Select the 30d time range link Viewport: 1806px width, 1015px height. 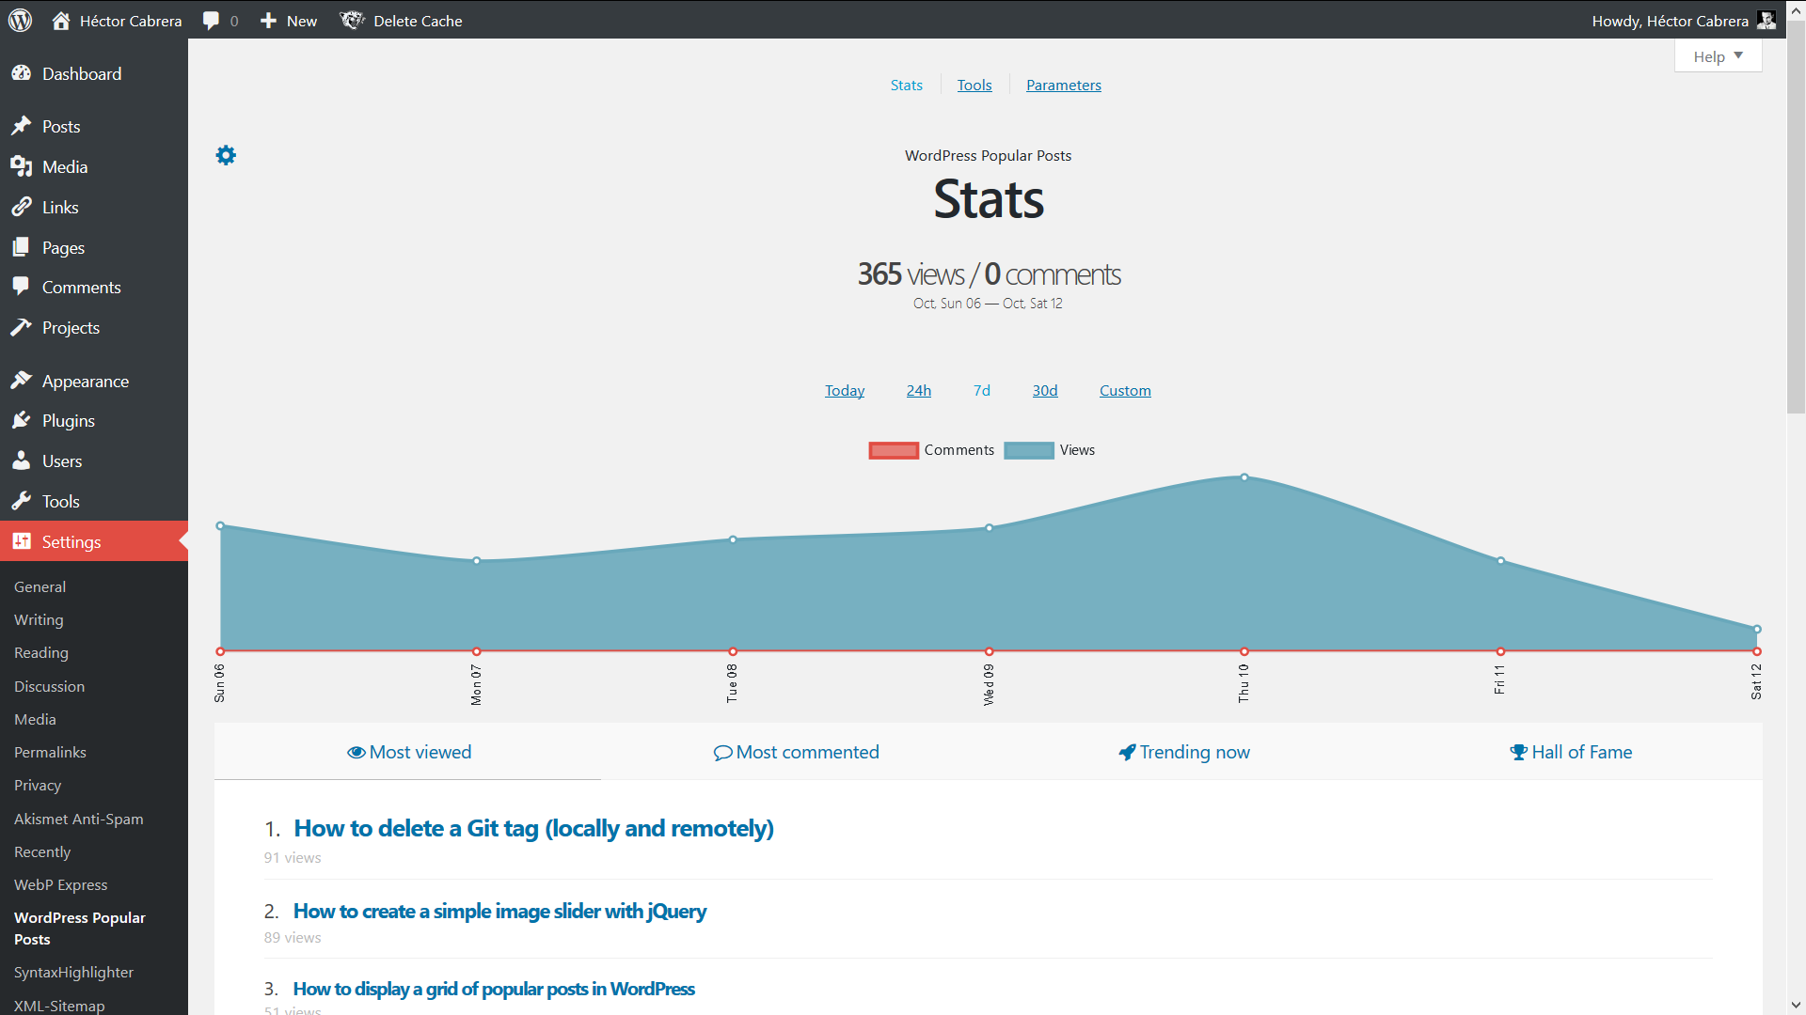(1044, 391)
